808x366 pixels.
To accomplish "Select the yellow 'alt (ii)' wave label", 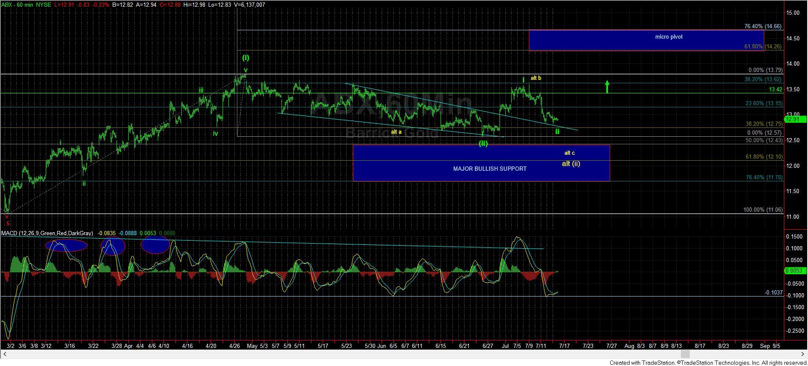I will point(571,164).
